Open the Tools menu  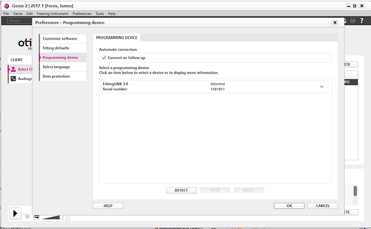[99, 14]
